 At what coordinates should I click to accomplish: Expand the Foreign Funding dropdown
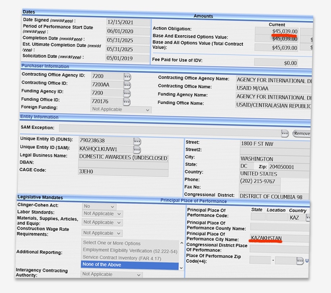(121, 109)
